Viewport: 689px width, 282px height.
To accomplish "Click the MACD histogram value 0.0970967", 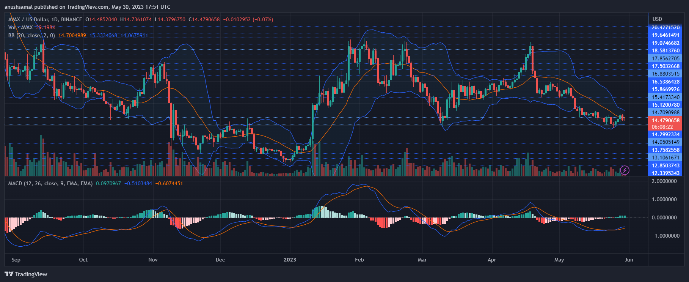I will [108, 183].
